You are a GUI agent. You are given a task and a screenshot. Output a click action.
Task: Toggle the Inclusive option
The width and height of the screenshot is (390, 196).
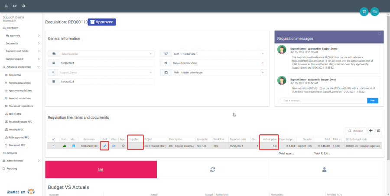click(355, 130)
